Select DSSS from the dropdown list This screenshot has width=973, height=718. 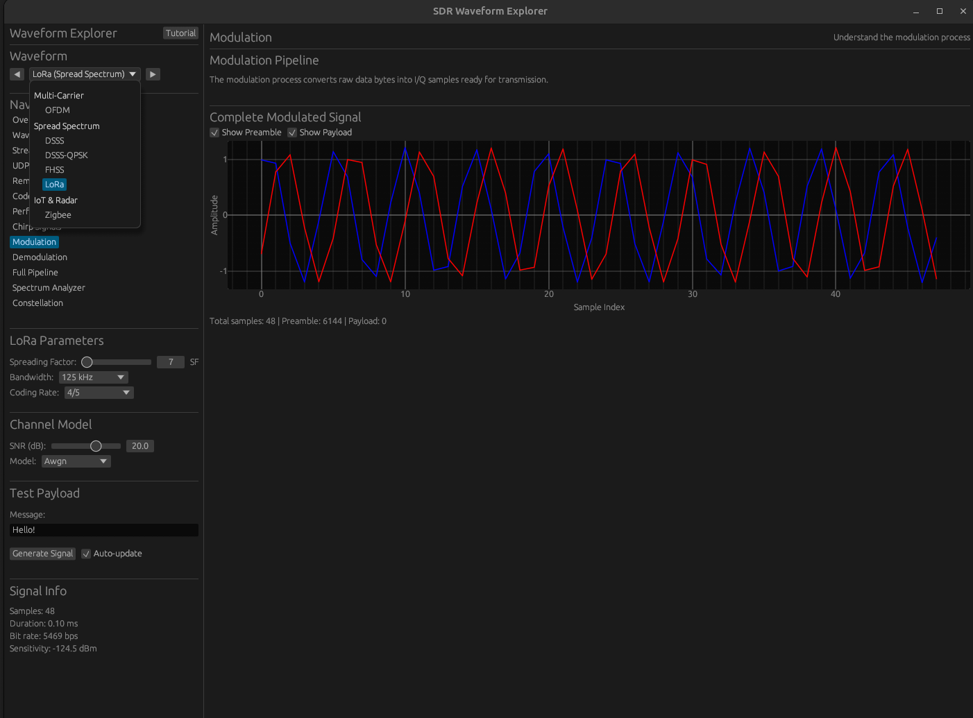(x=54, y=140)
